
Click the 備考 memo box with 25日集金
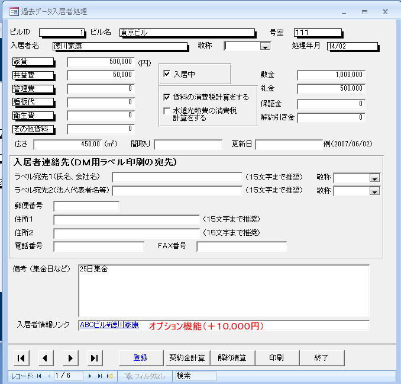coord(224,290)
